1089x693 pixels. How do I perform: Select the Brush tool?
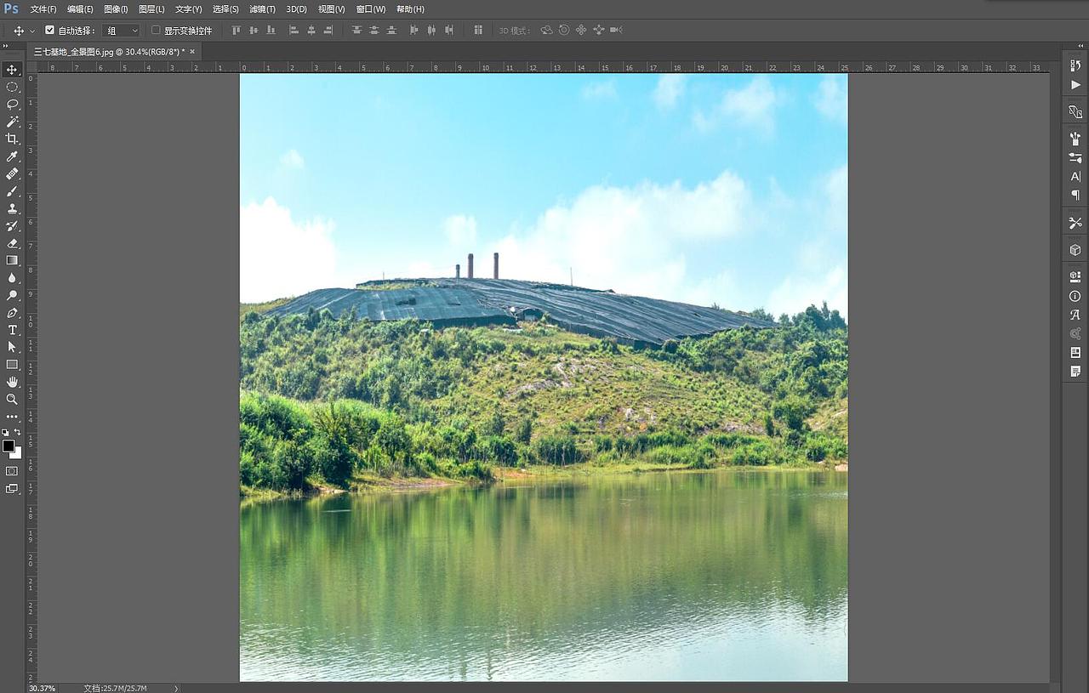pos(12,191)
